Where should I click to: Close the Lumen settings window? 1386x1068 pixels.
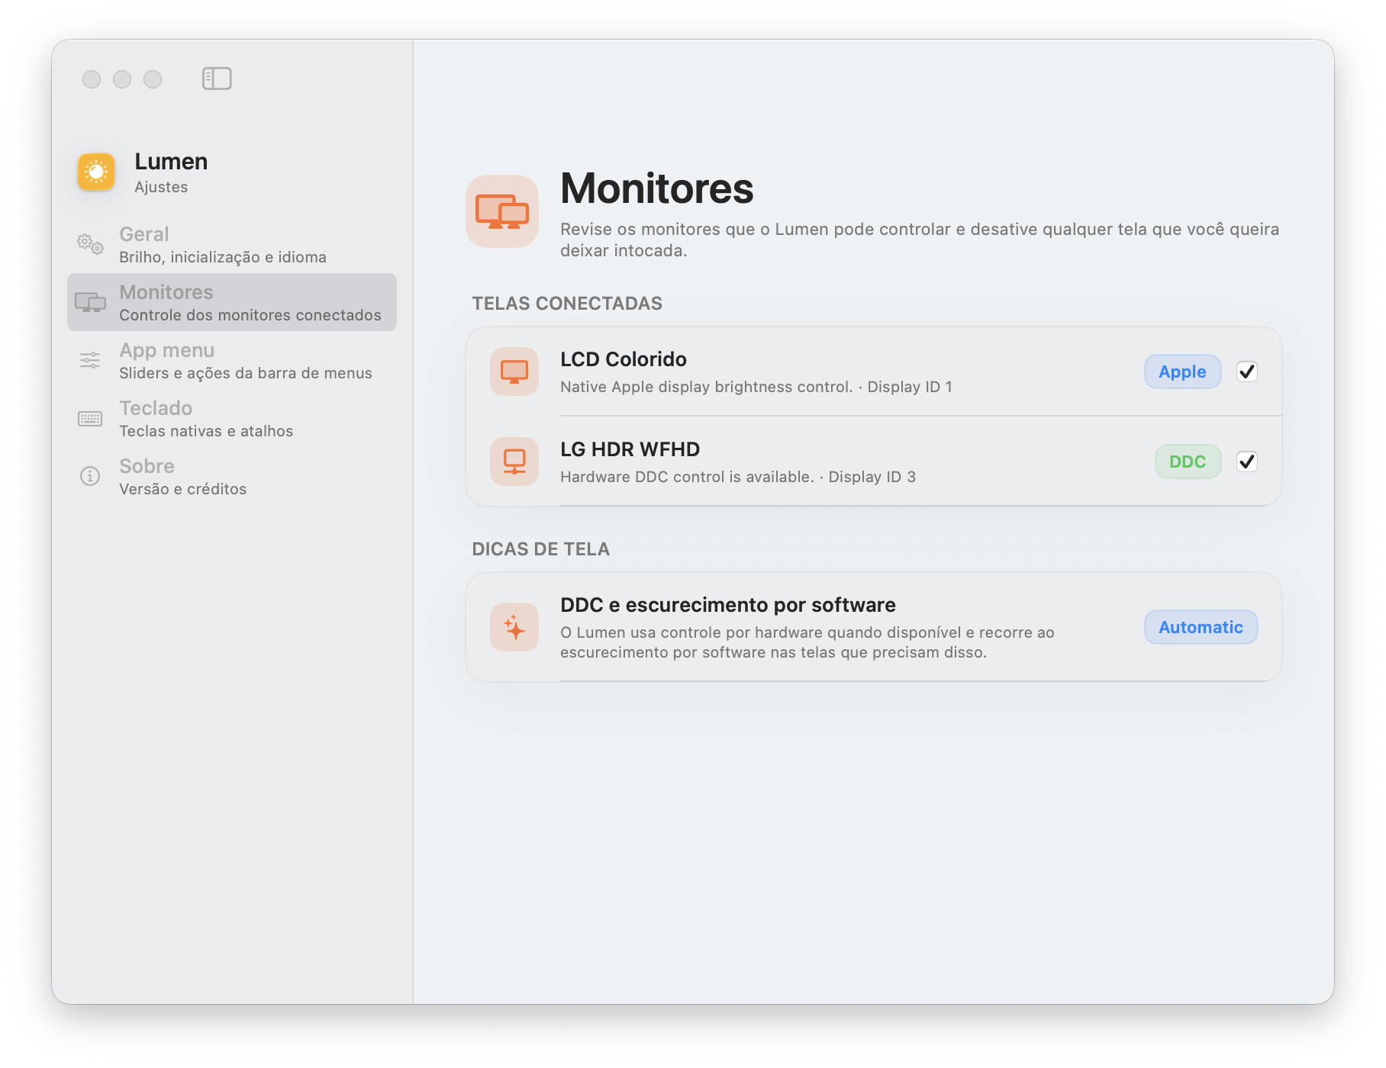(x=92, y=79)
